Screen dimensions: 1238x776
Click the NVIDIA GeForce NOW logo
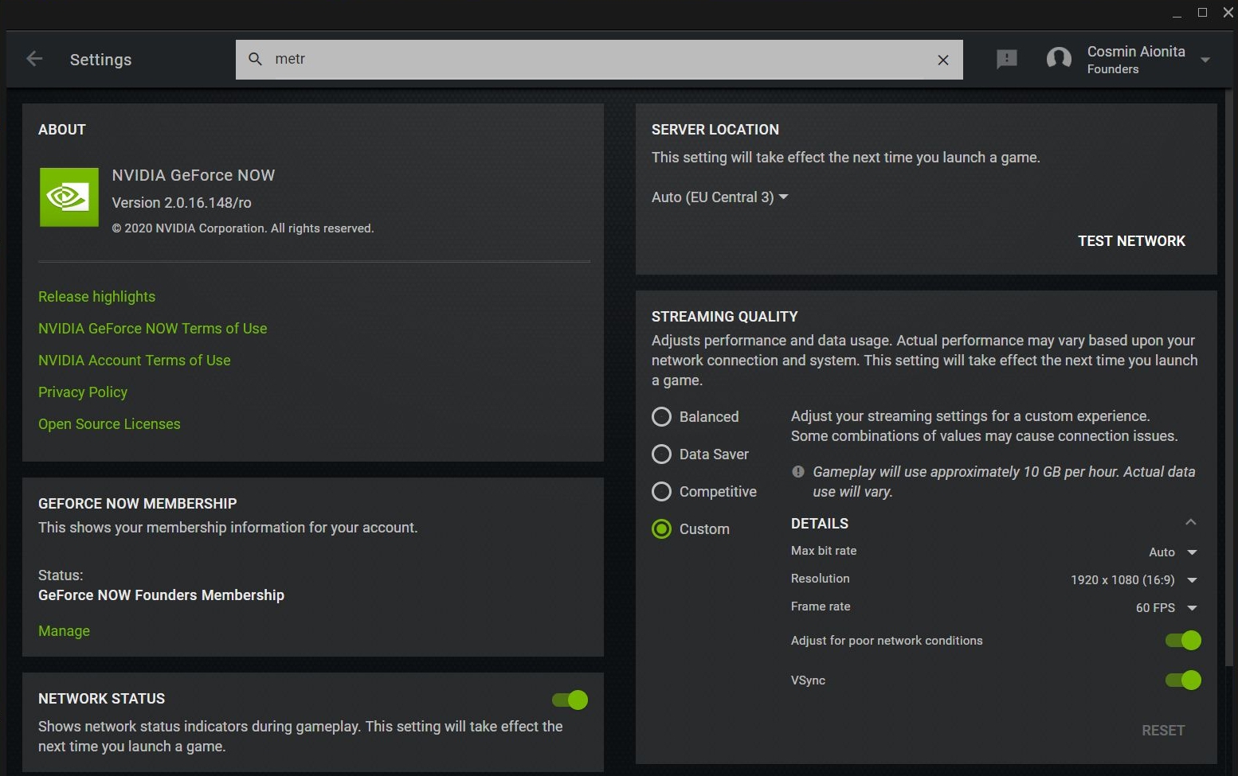(69, 197)
